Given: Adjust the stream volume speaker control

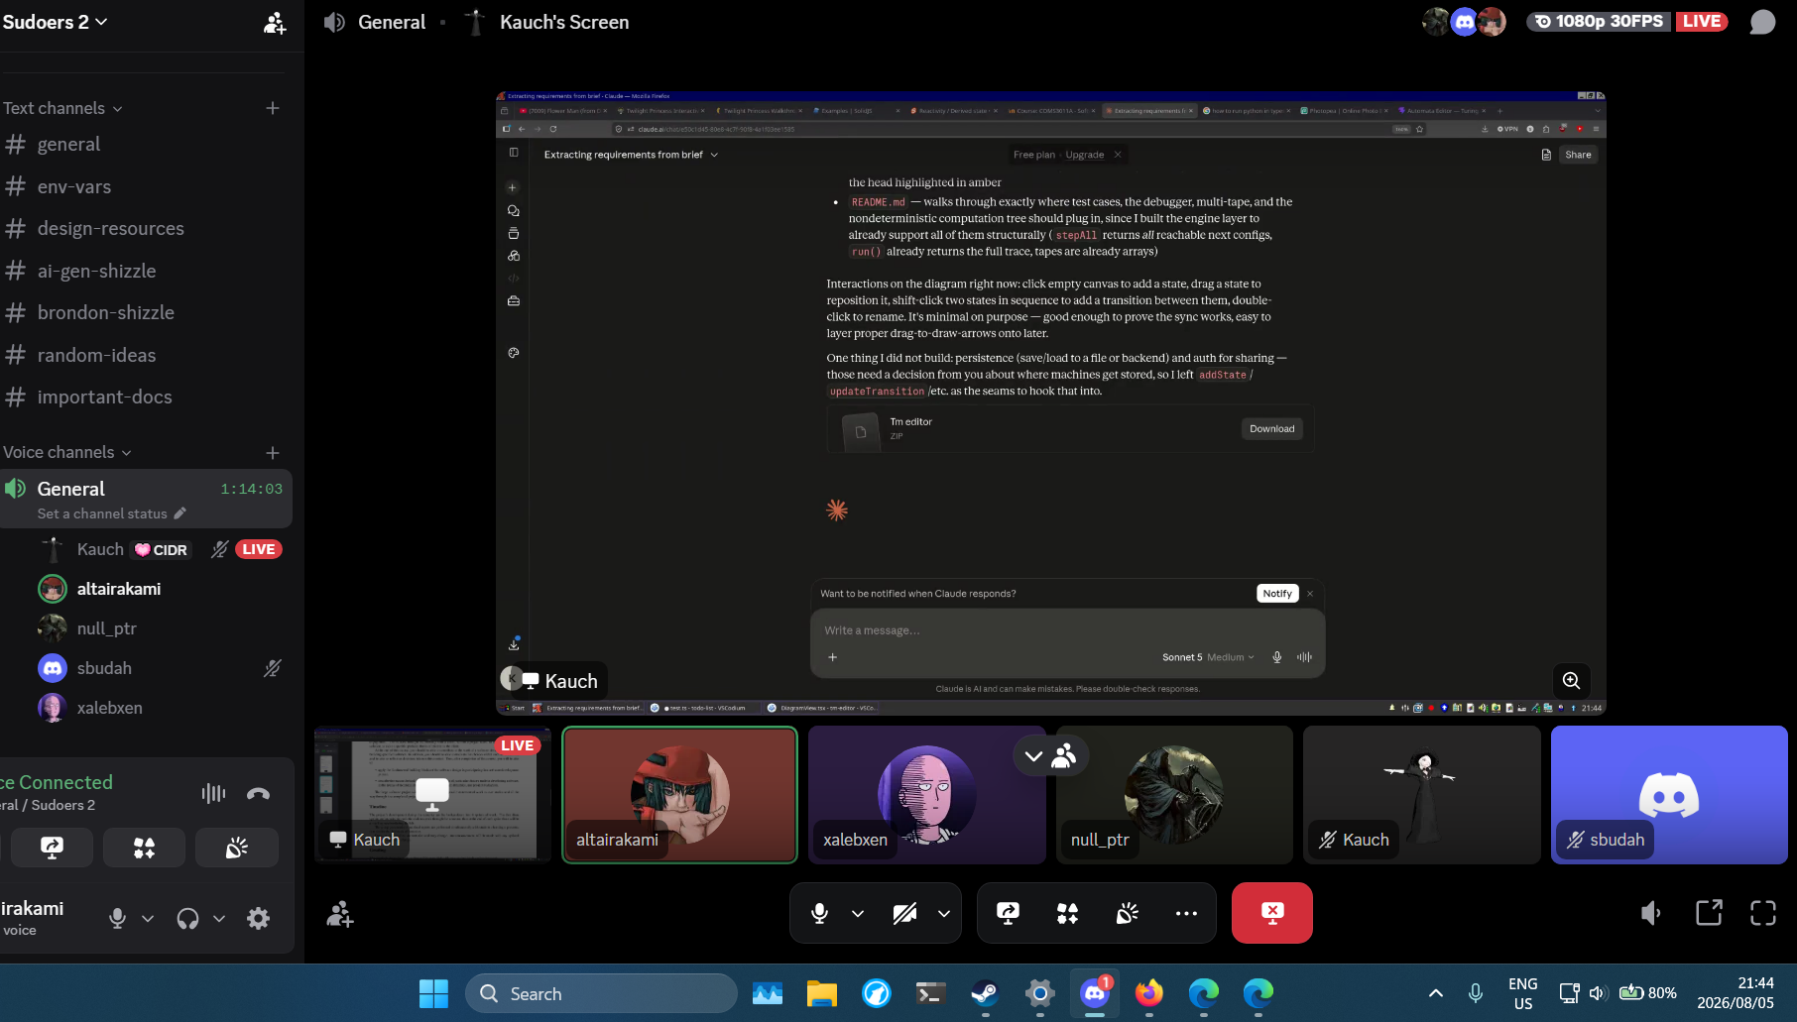Looking at the screenshot, I should 1651,913.
